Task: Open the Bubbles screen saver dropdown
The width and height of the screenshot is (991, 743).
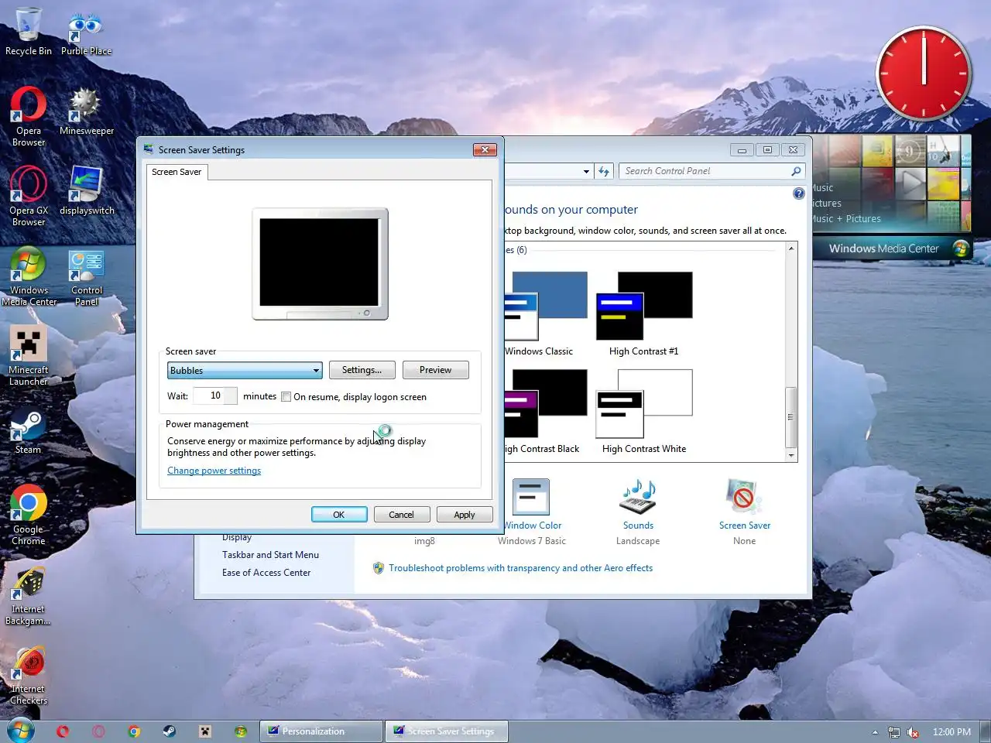Action: click(x=245, y=370)
